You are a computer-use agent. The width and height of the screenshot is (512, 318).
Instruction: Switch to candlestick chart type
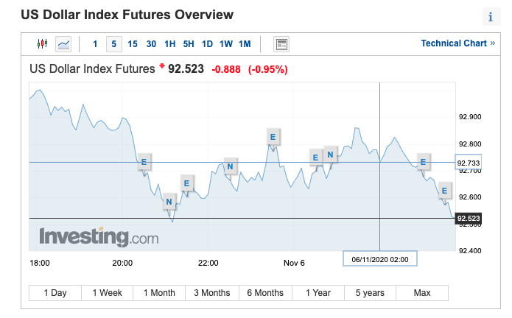42,44
